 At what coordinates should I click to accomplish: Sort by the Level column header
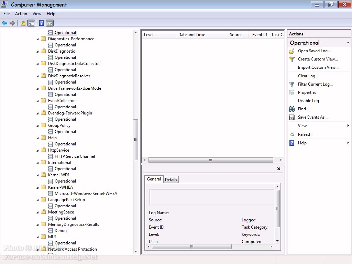pos(159,35)
